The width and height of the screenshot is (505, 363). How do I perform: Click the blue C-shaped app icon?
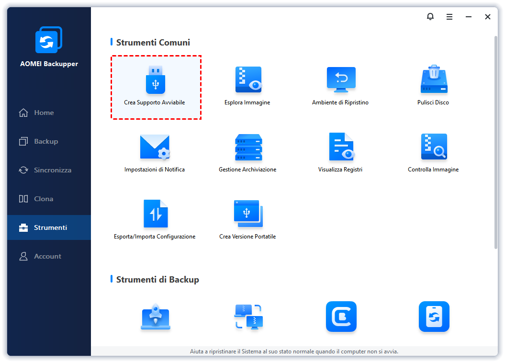[x=341, y=316]
